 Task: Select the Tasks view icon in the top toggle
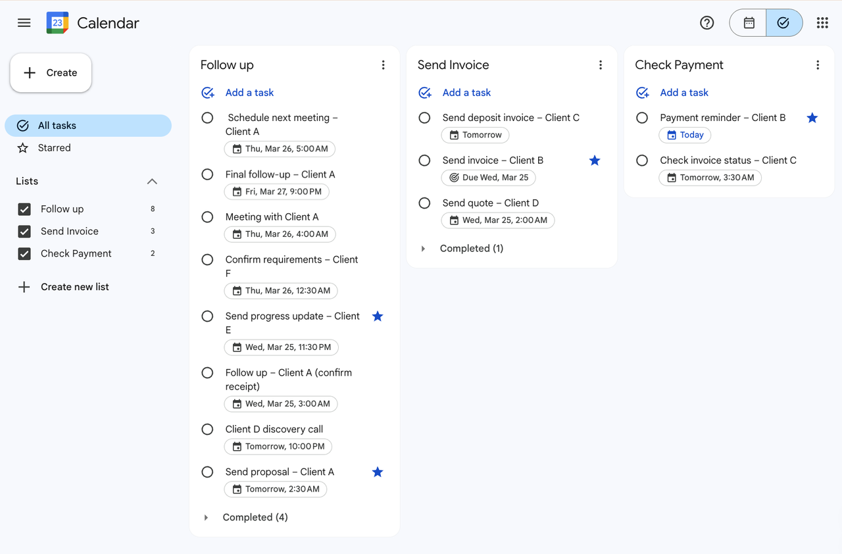[784, 22]
